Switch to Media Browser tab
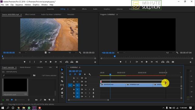Screen dimensions: 195x110 pos(25,67)
